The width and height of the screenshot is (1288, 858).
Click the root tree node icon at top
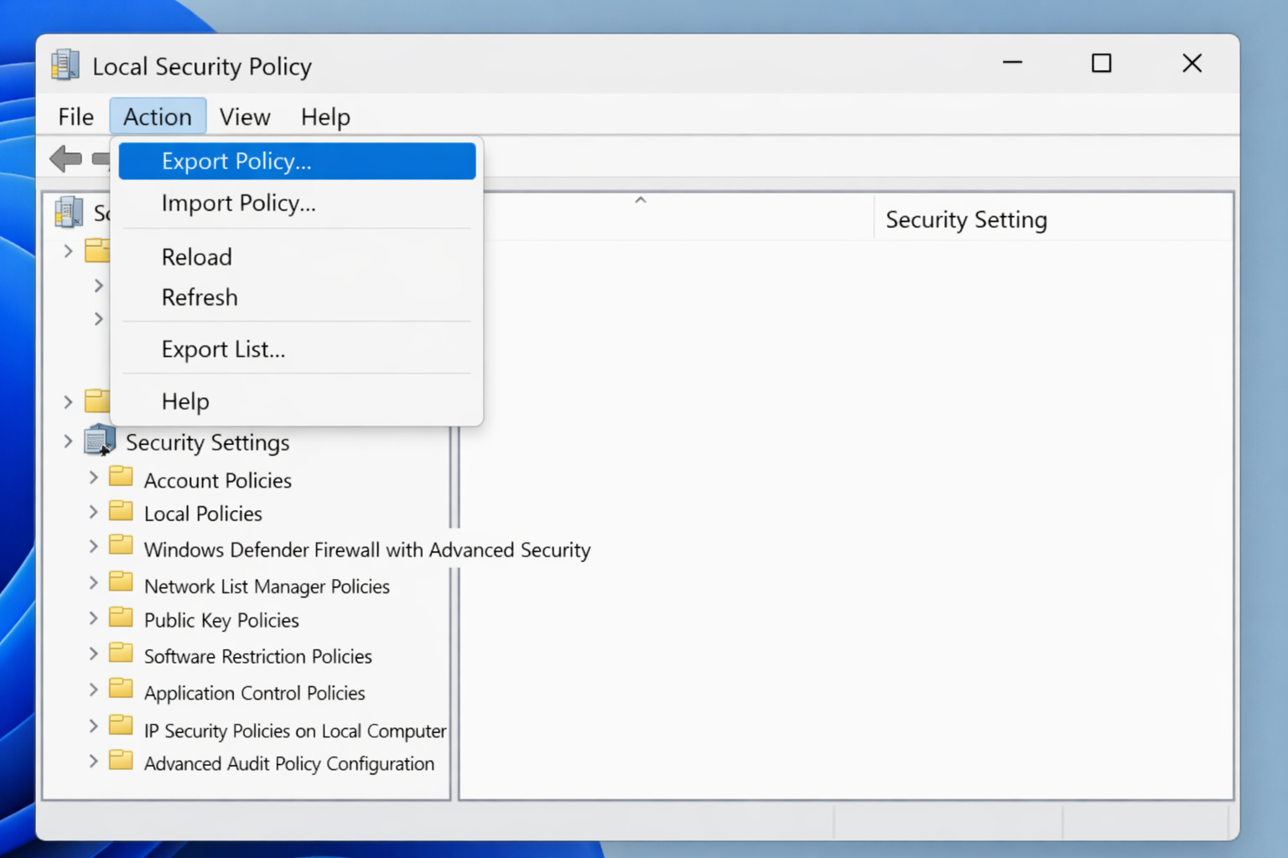click(69, 212)
